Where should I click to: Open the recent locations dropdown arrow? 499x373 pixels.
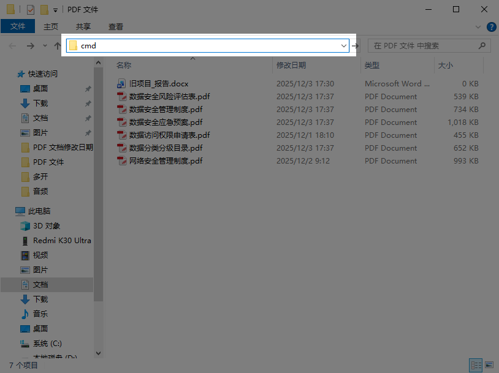(45, 46)
